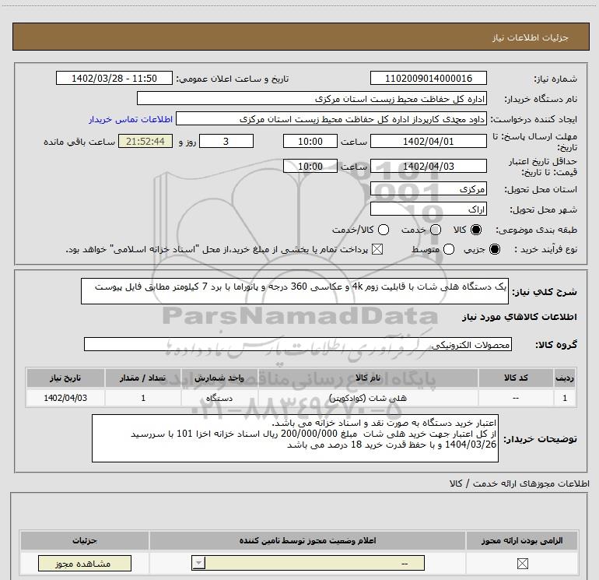599x580 pixels.
Task: Toggle the mandatory license checkbox in table
Action: click(522, 563)
